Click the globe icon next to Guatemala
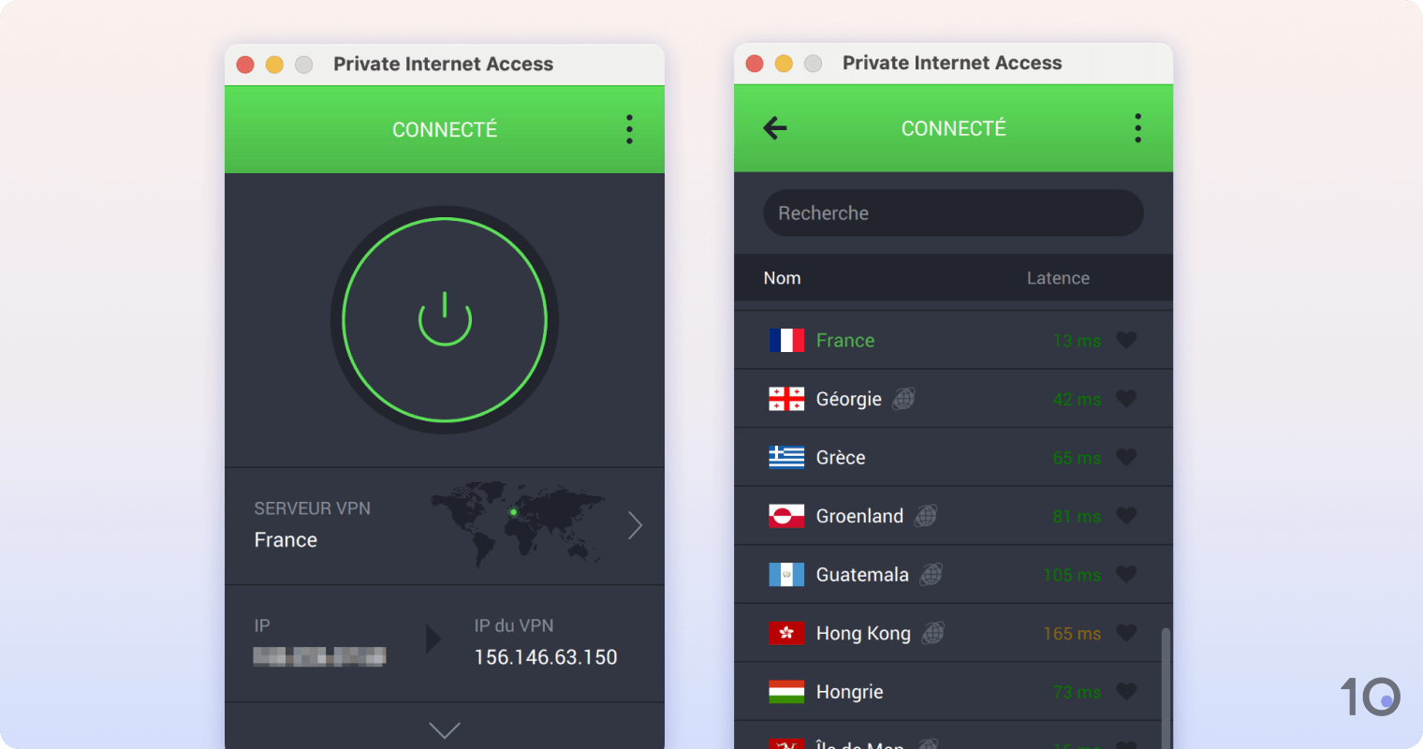 pyautogui.click(x=930, y=575)
